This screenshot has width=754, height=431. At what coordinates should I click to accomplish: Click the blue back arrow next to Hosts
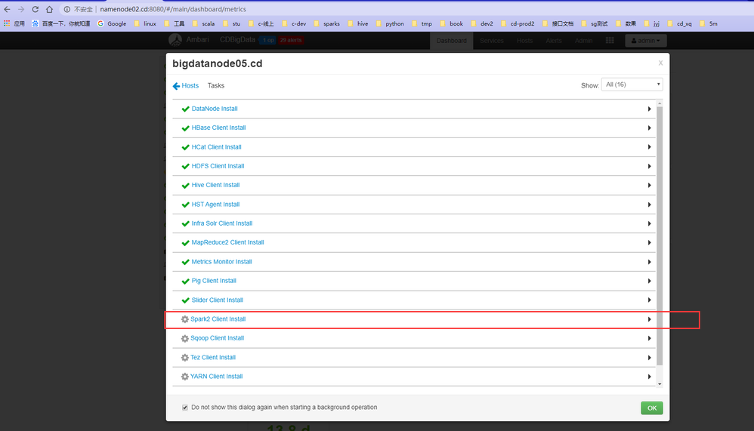tap(176, 86)
